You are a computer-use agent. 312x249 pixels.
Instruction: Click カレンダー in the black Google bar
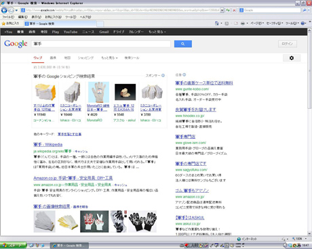136,32
